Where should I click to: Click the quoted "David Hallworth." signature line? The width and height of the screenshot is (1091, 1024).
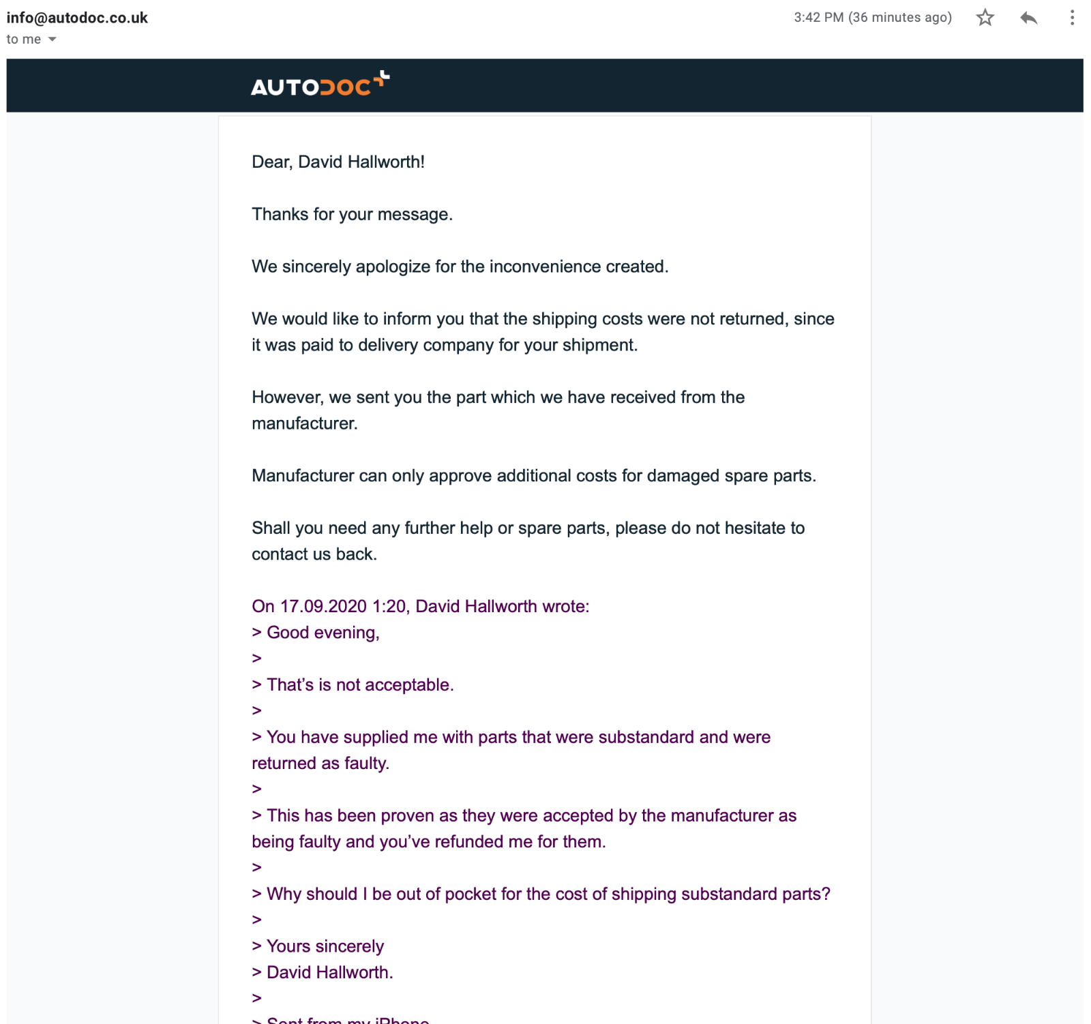click(323, 973)
